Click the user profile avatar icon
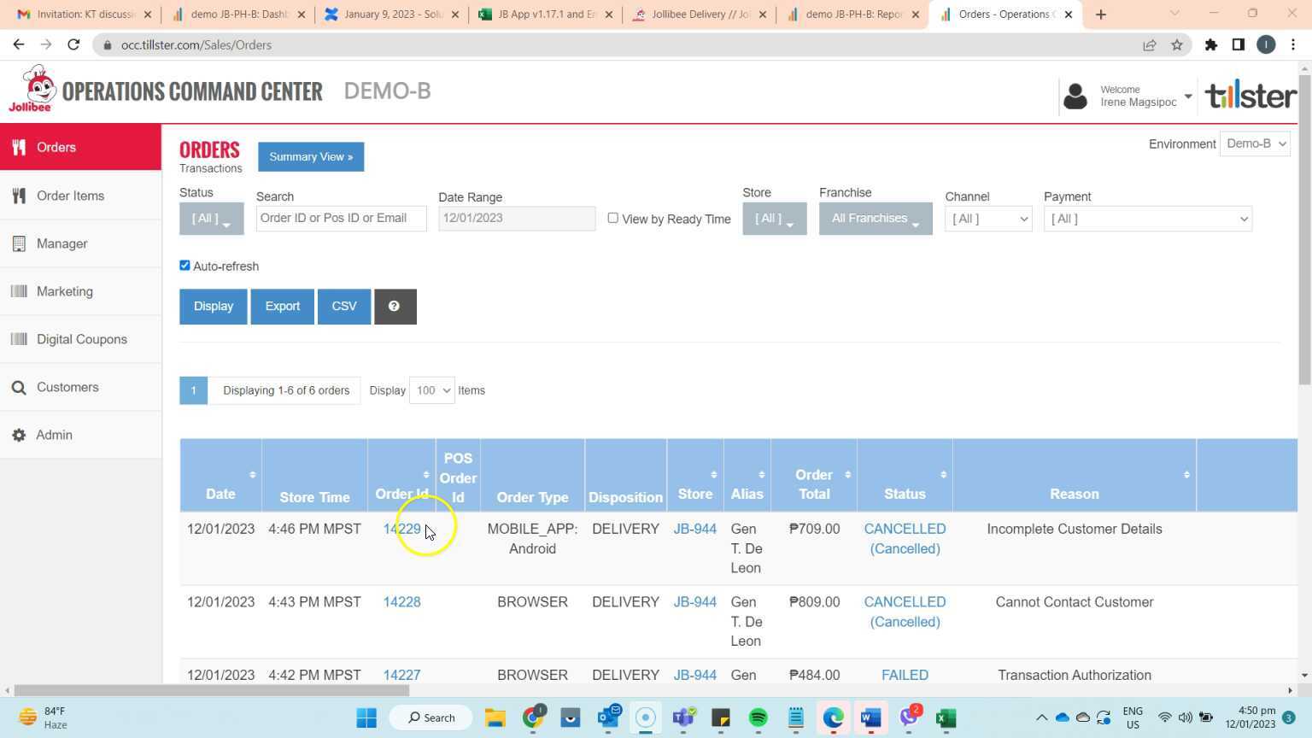This screenshot has width=1312, height=738. 1075,96
